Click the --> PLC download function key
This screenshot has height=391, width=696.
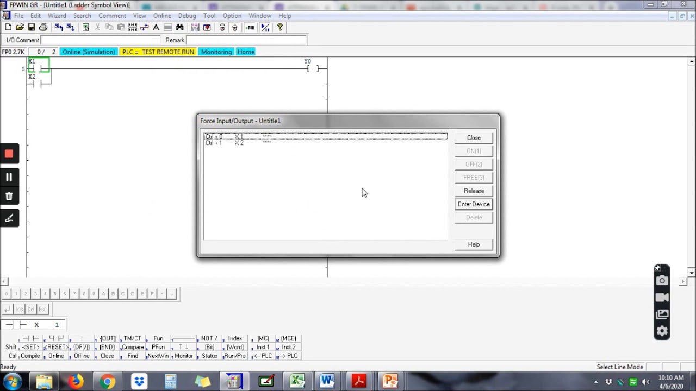(x=288, y=356)
